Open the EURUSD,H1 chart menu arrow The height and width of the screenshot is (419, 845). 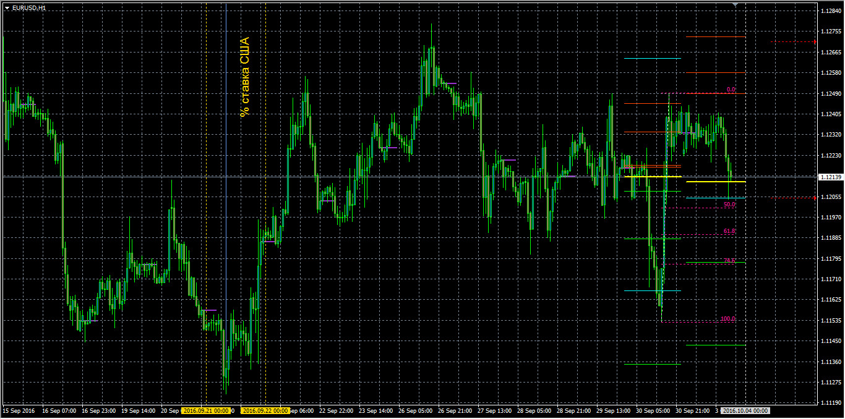(7, 7)
